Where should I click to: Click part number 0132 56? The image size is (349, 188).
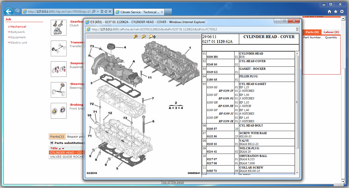click(x=212, y=136)
